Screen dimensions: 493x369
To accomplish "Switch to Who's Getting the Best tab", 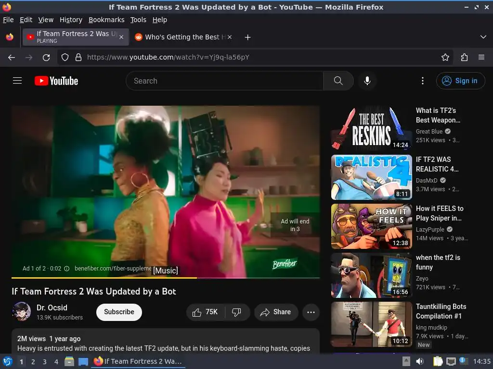I will pos(184,37).
